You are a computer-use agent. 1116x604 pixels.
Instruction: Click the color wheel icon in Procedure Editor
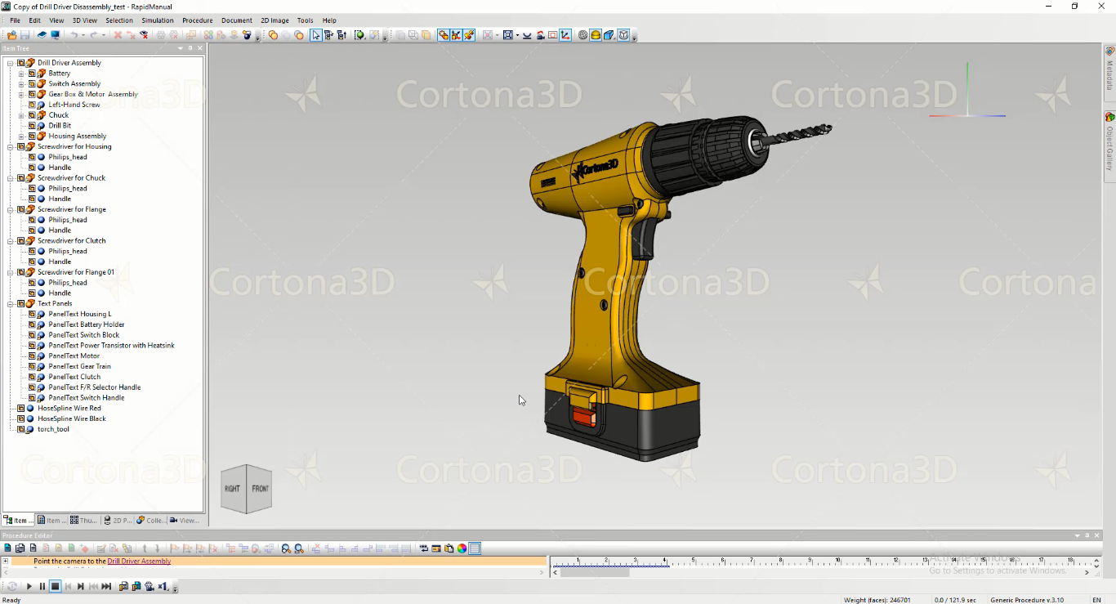pyautogui.click(x=462, y=548)
